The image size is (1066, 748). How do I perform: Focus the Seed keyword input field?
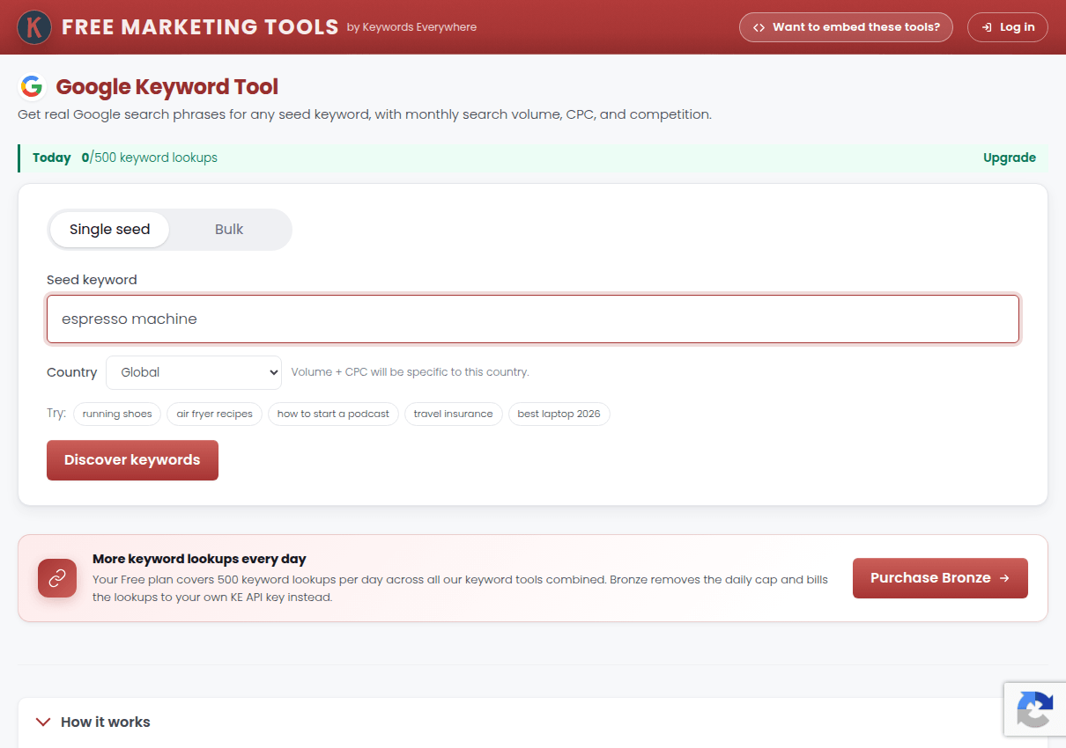533,319
